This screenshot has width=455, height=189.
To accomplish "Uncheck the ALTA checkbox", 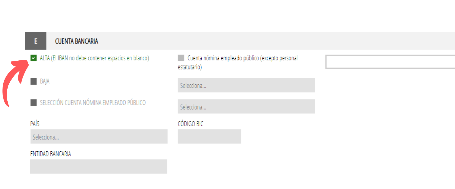I will click(33, 58).
